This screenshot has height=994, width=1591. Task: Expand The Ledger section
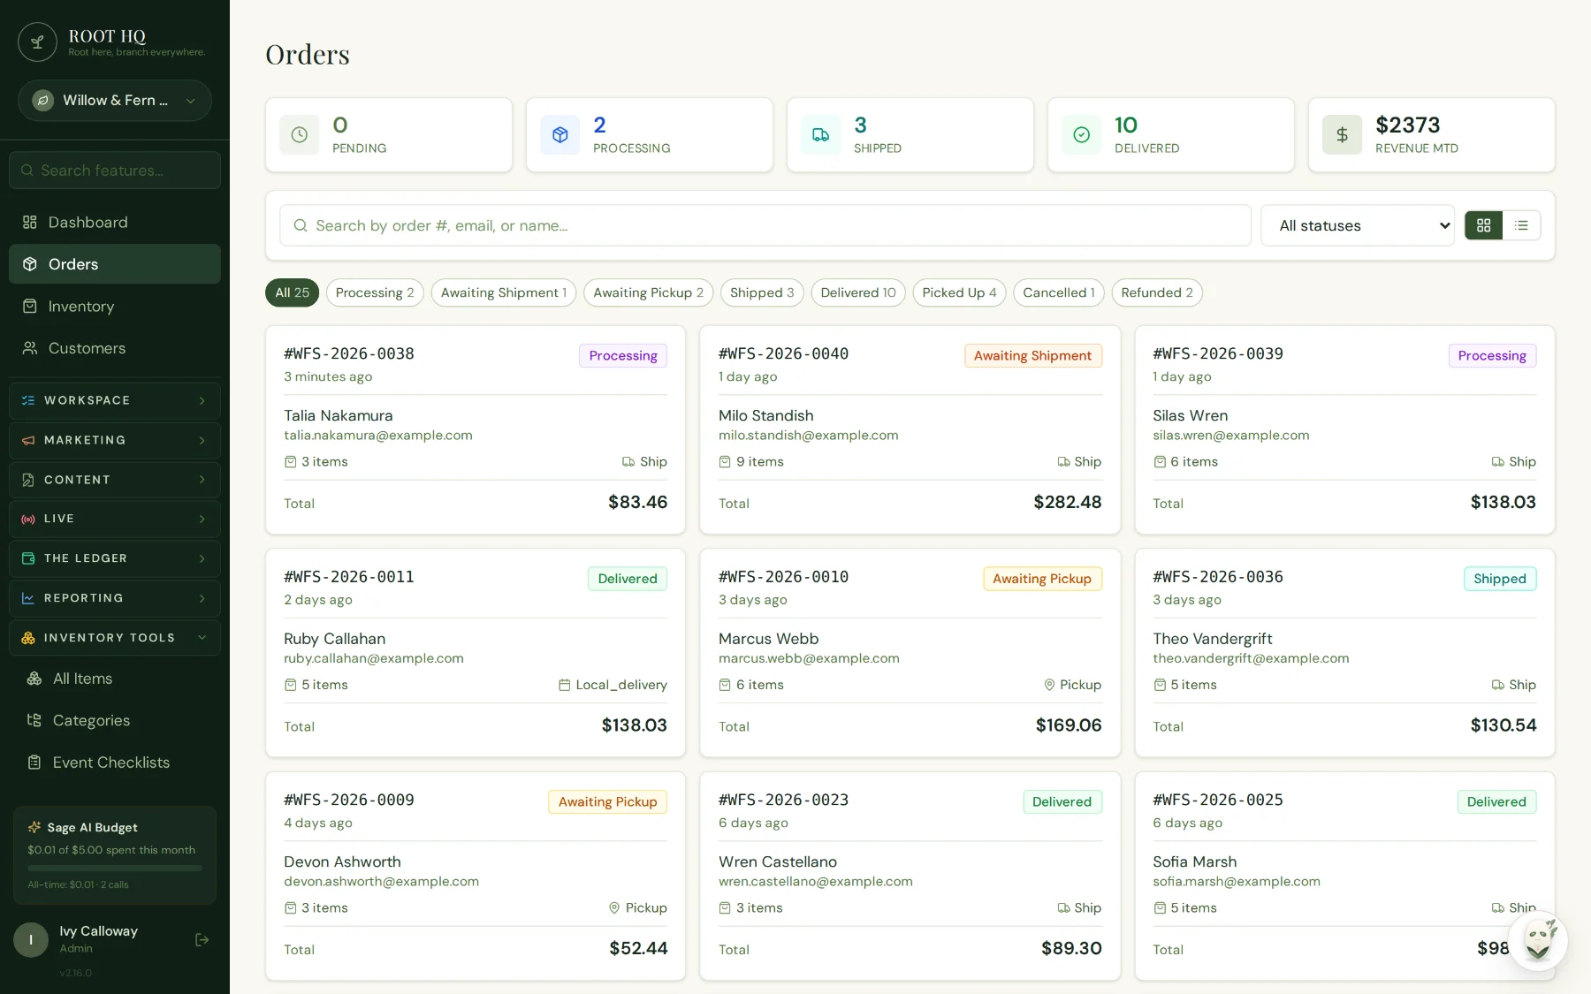(x=115, y=558)
